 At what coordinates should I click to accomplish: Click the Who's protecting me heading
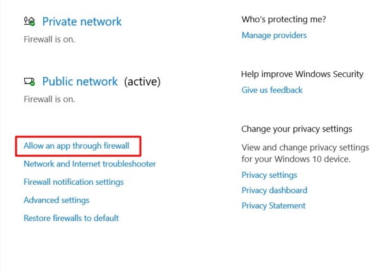click(284, 20)
